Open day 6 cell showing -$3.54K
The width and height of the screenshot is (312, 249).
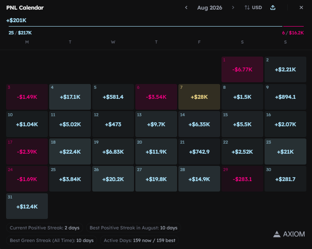(156, 97)
